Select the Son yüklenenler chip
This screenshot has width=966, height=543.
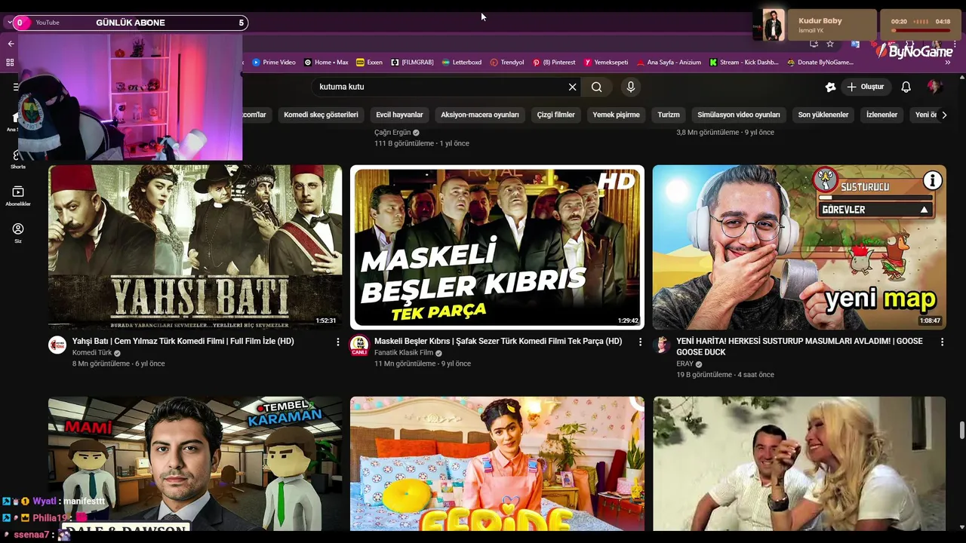[823, 115]
